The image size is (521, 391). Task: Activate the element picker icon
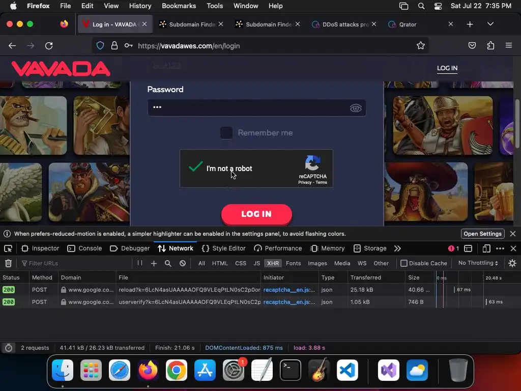click(x=8, y=248)
